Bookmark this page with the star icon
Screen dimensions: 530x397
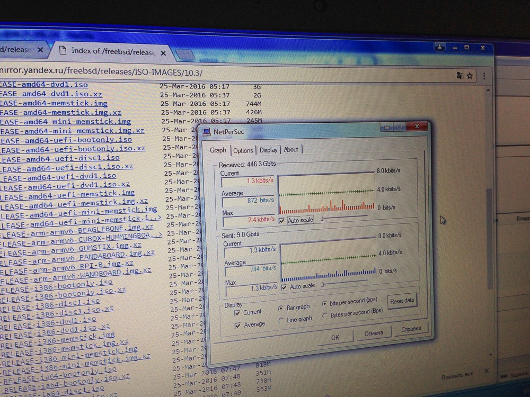click(470, 76)
